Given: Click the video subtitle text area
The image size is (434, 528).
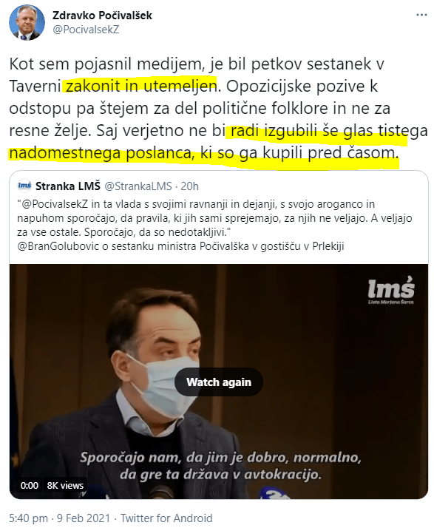Looking at the screenshot, I should coord(220,466).
